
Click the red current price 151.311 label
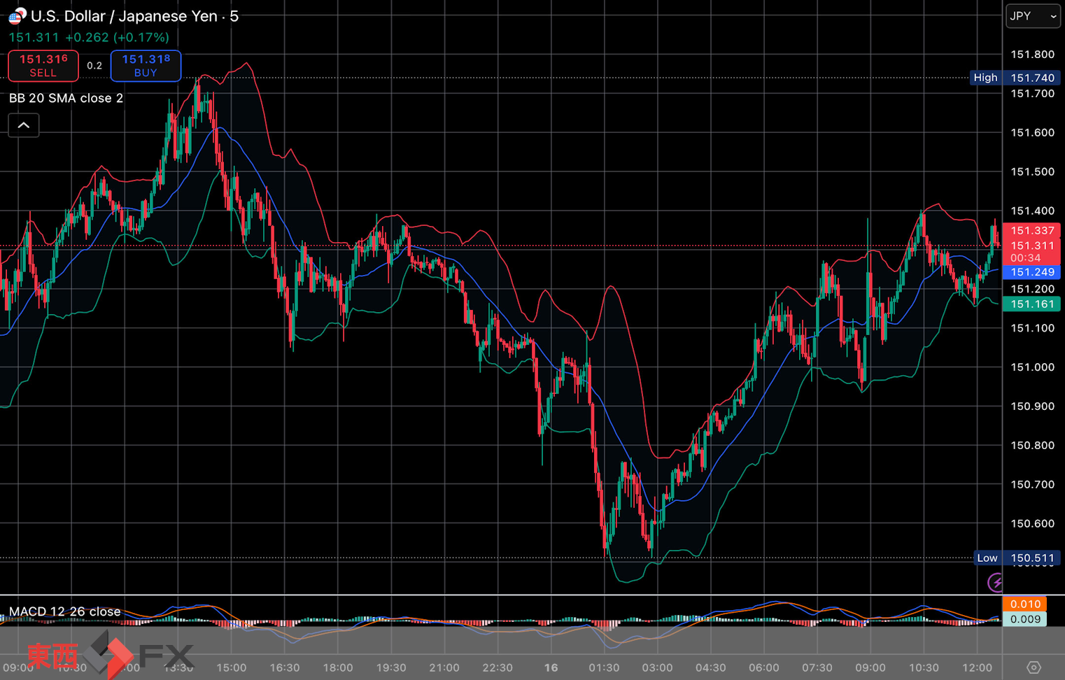coord(1031,246)
